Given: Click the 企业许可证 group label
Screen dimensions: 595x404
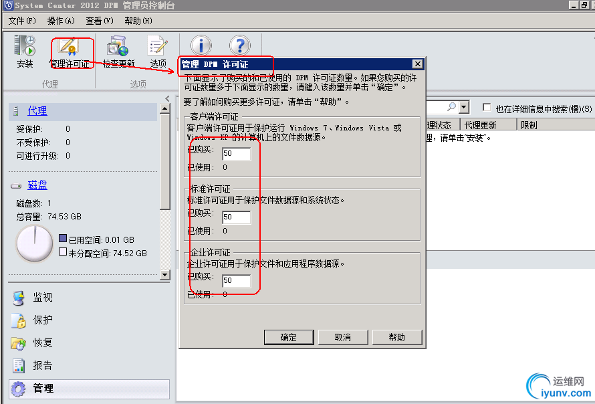Looking at the screenshot, I should pos(210,252).
